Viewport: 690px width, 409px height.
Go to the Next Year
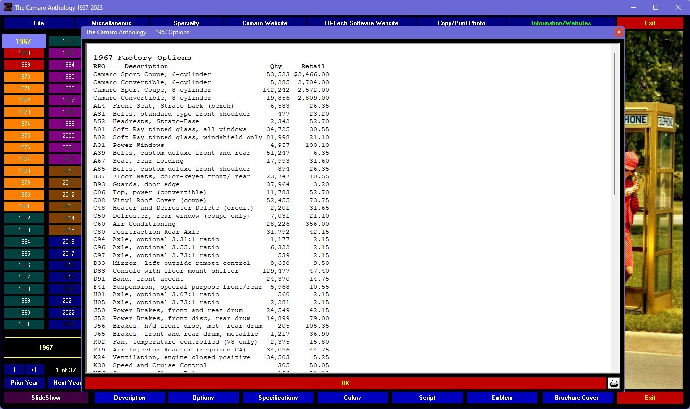tap(65, 383)
